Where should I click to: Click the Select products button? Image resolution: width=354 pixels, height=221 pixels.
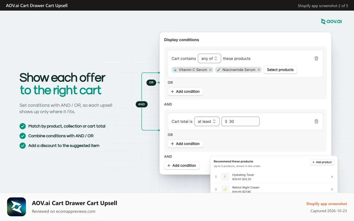280,70
